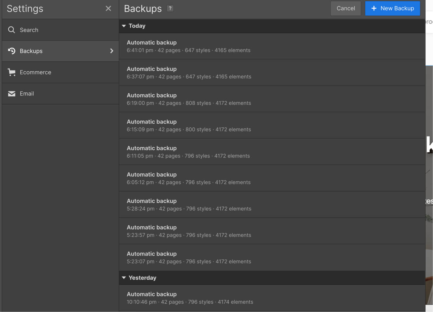
Task: Click the Search magnifying glass icon
Action: tap(11, 30)
